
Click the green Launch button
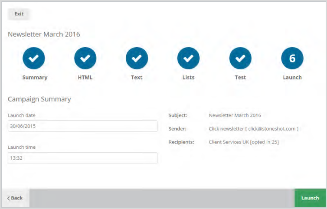click(310, 198)
